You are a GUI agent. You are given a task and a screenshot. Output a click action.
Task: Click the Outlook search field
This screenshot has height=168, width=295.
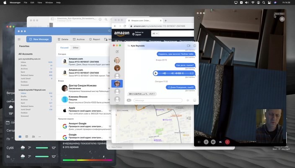91,31
